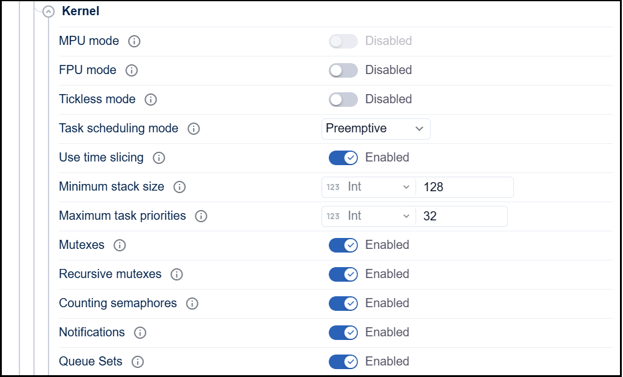Edit Maximum task priorities value 32
The height and width of the screenshot is (377, 623).
click(x=461, y=216)
